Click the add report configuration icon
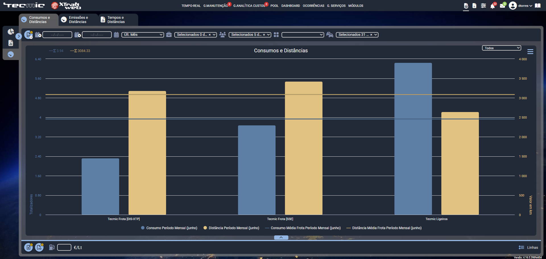The image size is (546, 259). [28, 35]
